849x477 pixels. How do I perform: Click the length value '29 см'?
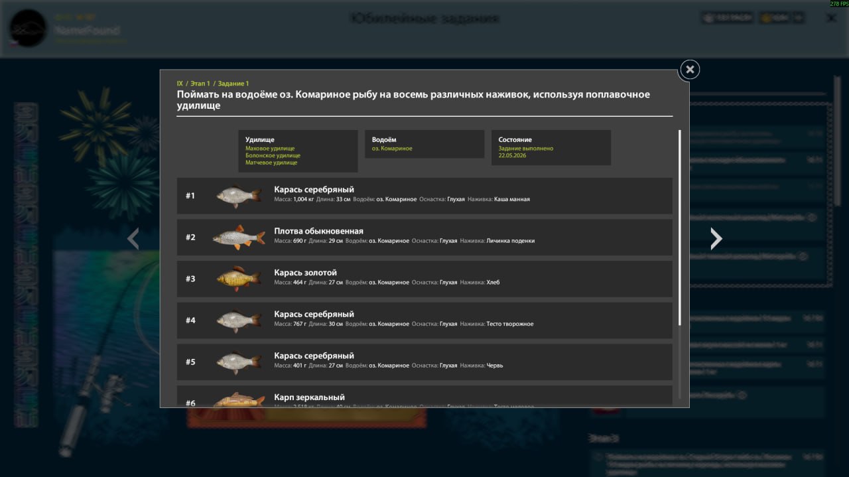(x=336, y=241)
